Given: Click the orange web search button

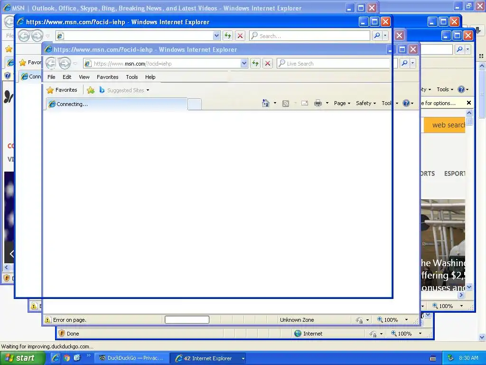Looking at the screenshot, I should pyautogui.click(x=444, y=125).
